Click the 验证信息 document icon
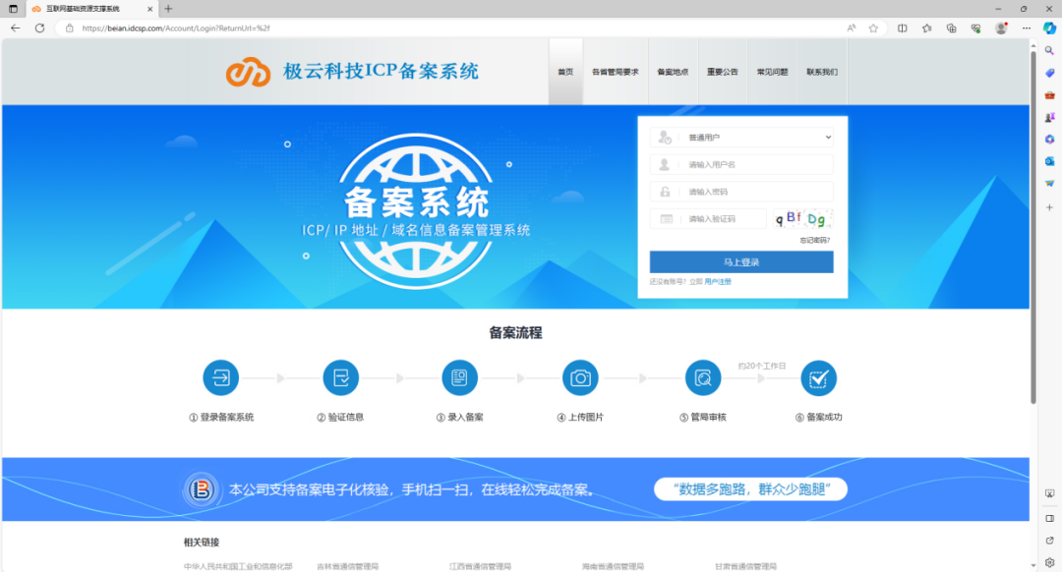Viewport: 1062px width, 572px height. (x=340, y=376)
